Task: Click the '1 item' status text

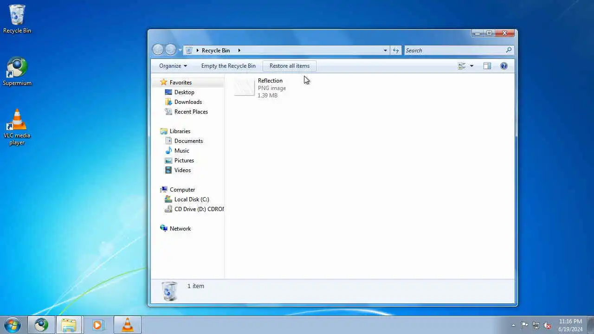Action: [196, 286]
